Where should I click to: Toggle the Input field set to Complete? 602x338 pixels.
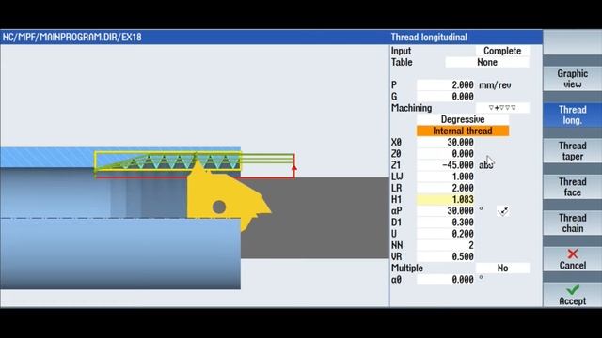(x=502, y=51)
